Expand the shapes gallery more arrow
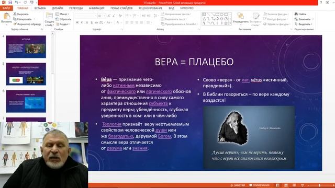 230,23
